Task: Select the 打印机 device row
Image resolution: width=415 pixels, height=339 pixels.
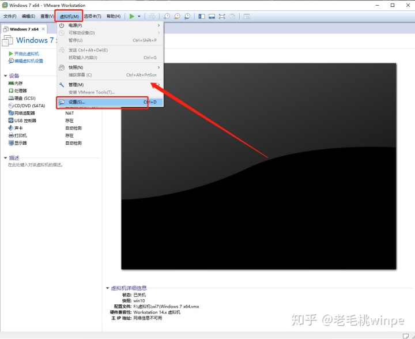Action: click(17, 135)
